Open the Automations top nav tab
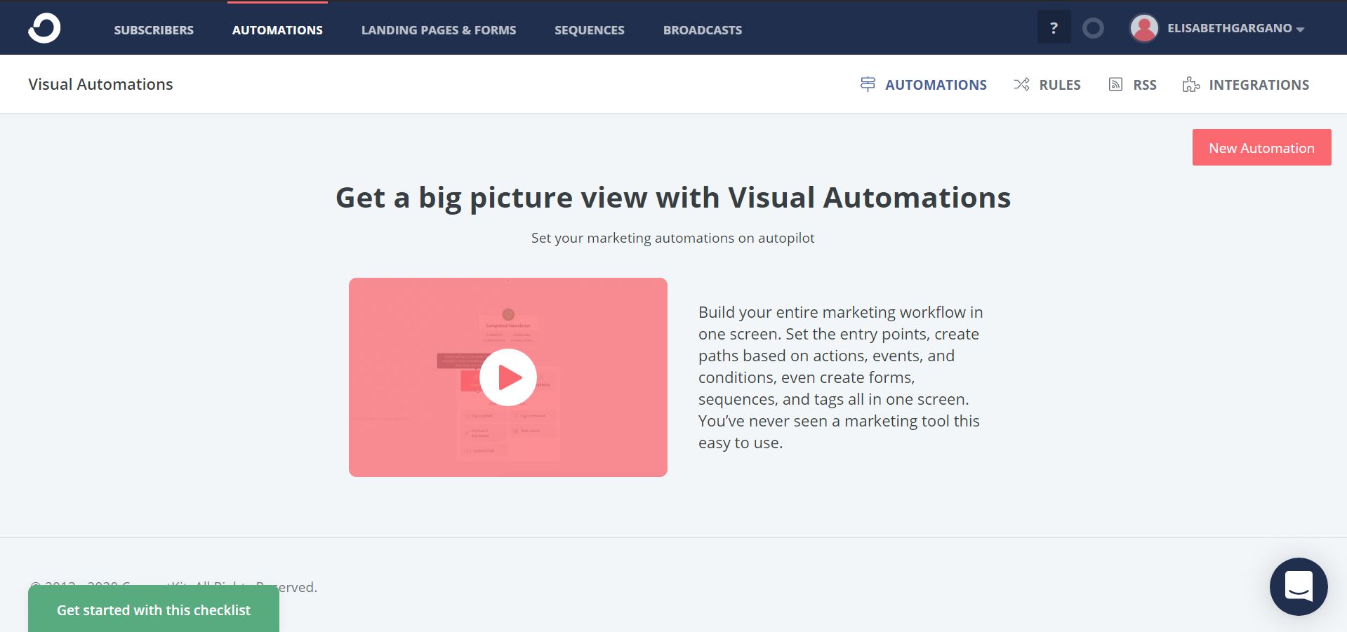The height and width of the screenshot is (632, 1347). click(x=277, y=30)
